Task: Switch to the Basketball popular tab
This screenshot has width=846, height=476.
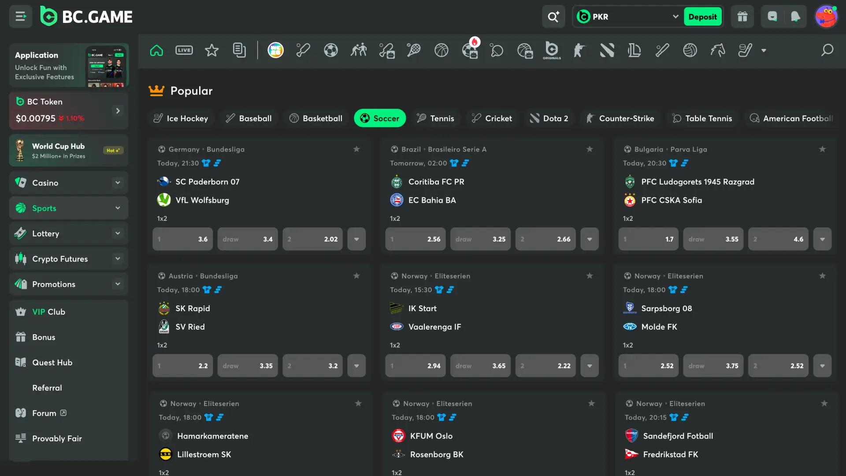Action: (316, 118)
